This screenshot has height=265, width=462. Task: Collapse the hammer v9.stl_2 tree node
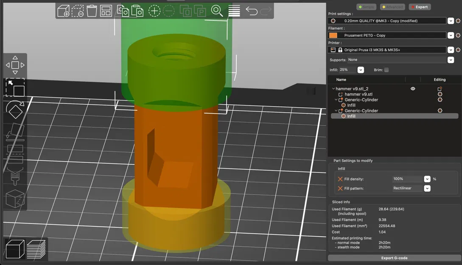click(333, 89)
